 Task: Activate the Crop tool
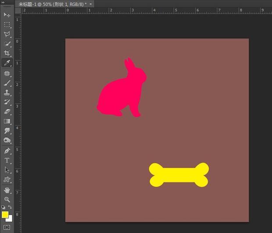tap(7, 53)
